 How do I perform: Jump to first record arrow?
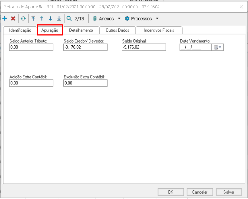33,18
